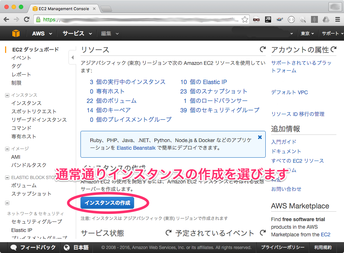Open イベント in the sidebar

tap(21, 58)
